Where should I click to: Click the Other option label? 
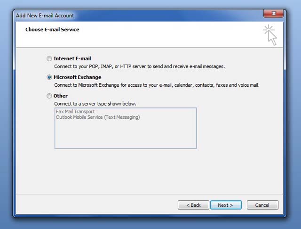tap(61, 96)
